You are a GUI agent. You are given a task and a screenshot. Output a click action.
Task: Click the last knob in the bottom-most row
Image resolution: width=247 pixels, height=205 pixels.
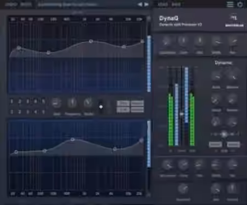[232, 189]
